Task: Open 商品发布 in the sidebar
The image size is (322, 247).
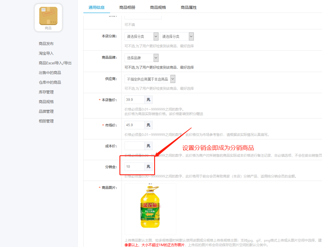Action: click(46, 44)
